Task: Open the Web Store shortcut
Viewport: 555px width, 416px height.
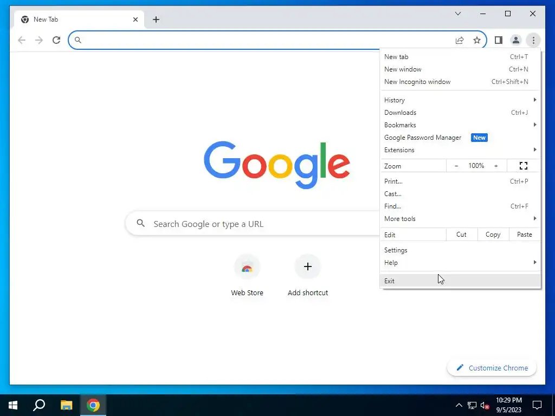Action: [247, 276]
